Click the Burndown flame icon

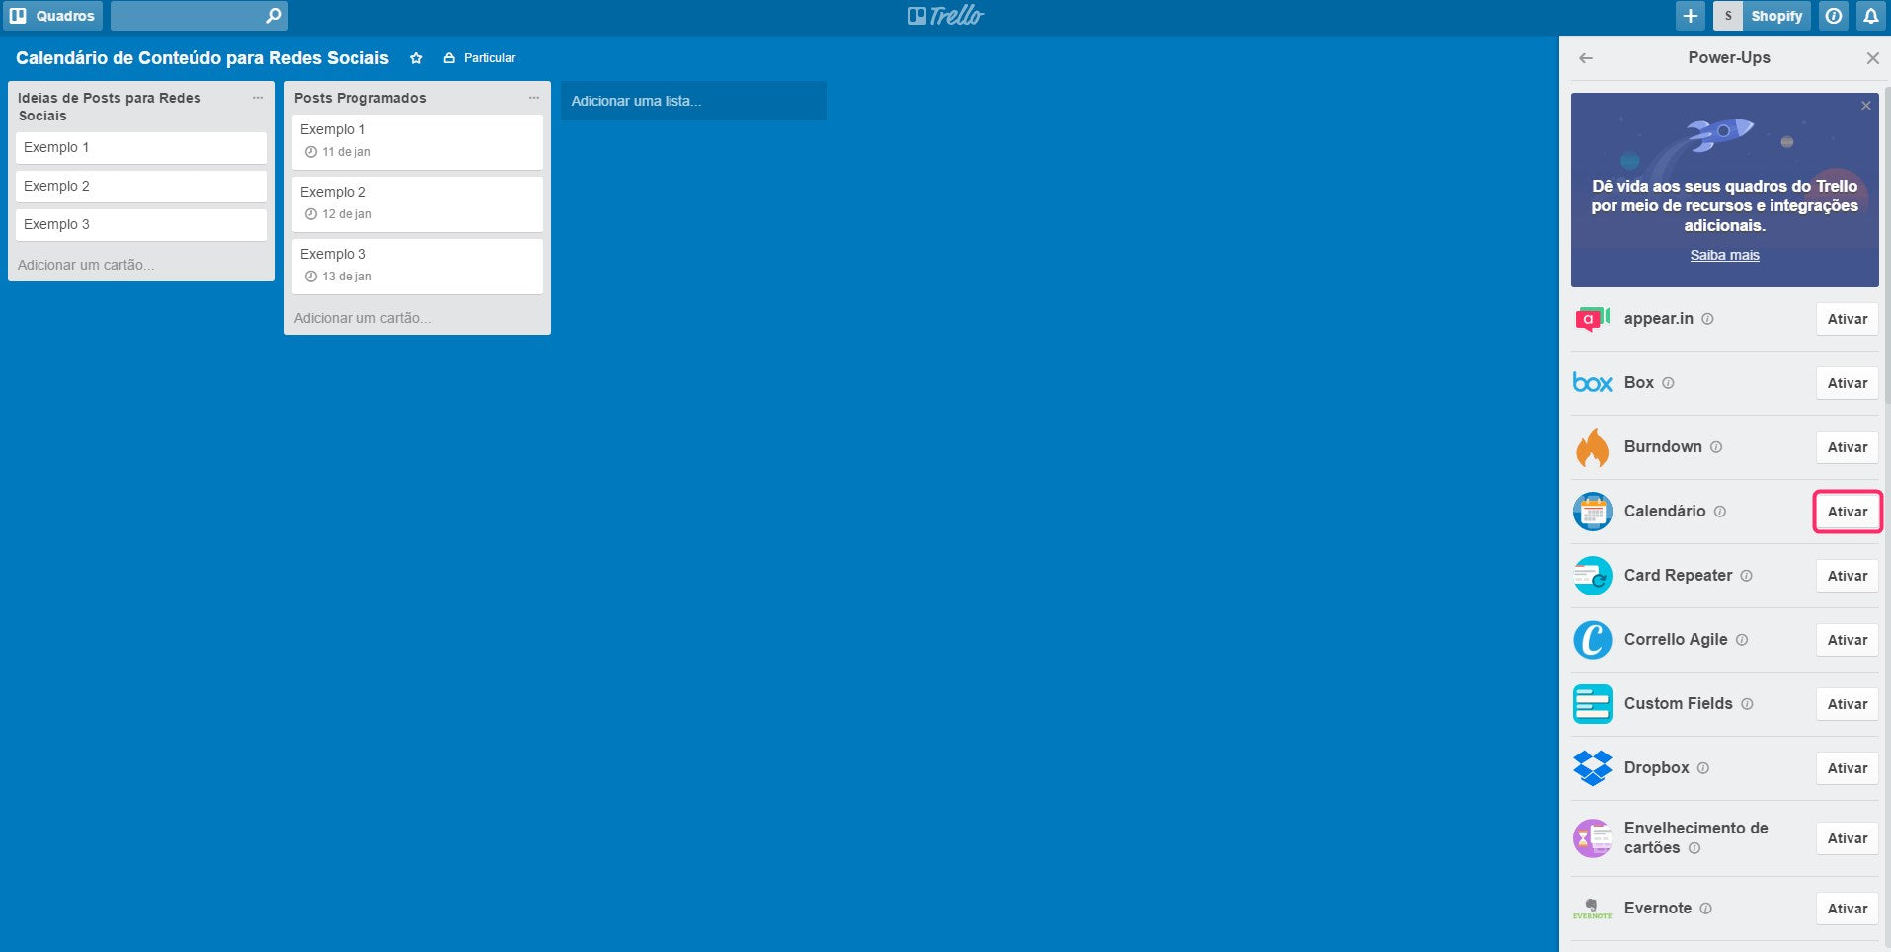1592,447
